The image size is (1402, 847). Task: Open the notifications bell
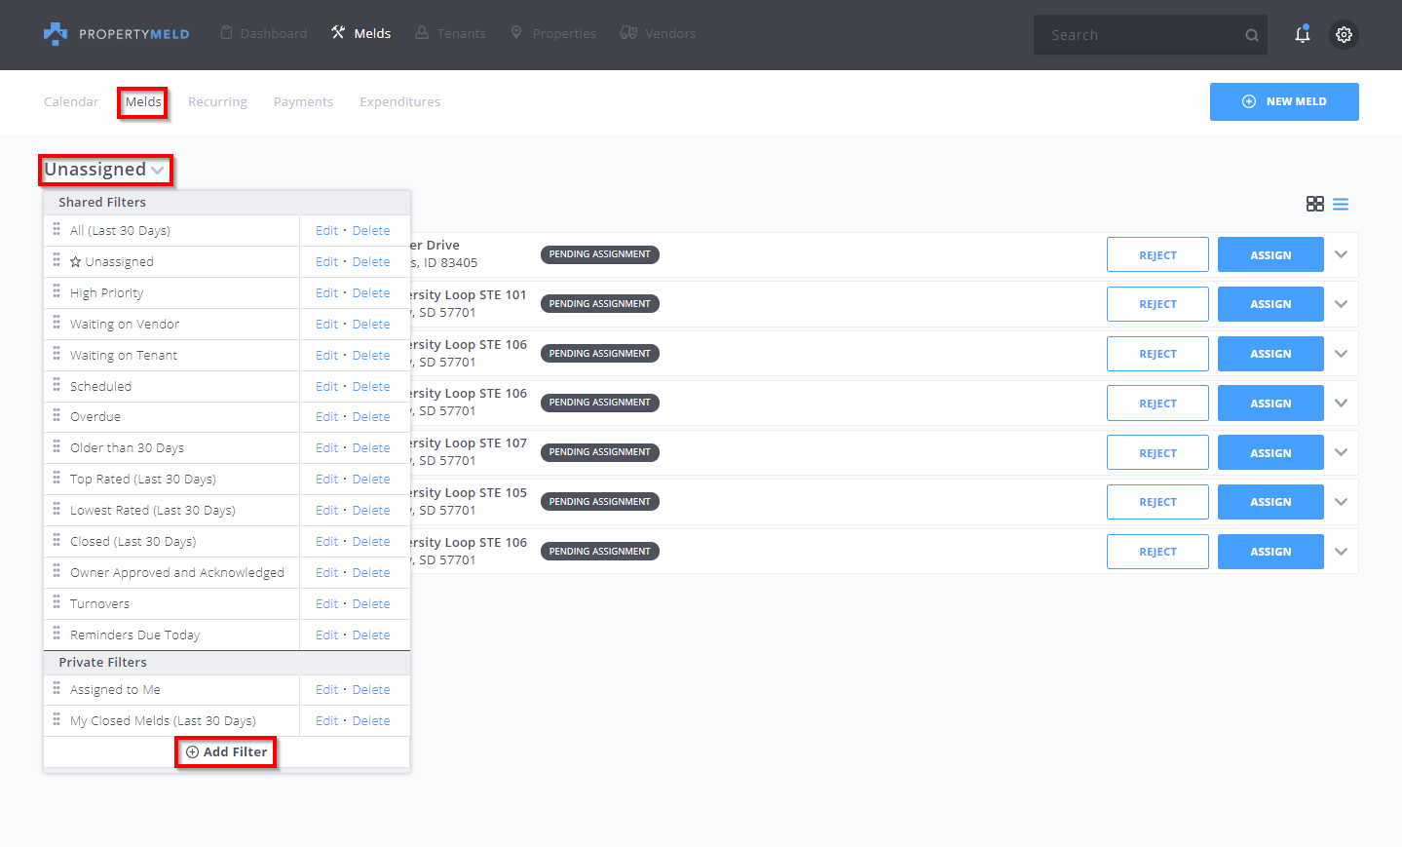pos(1302,34)
